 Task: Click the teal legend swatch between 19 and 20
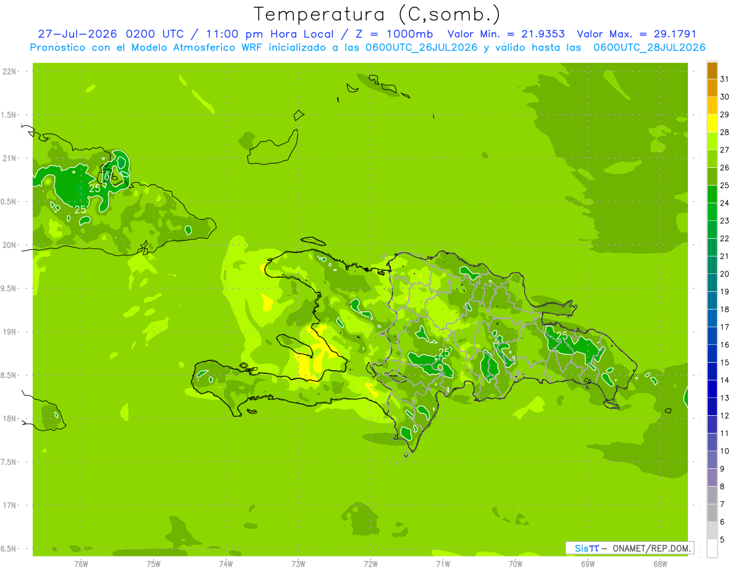pyautogui.click(x=712, y=283)
